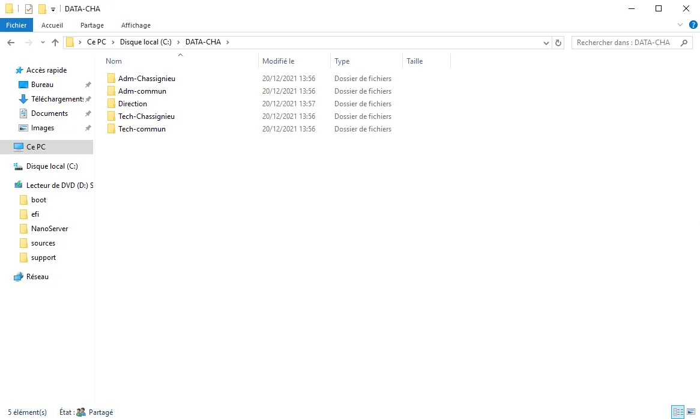Open recent locations dropdown arrow
The width and height of the screenshot is (700, 419).
point(43,43)
